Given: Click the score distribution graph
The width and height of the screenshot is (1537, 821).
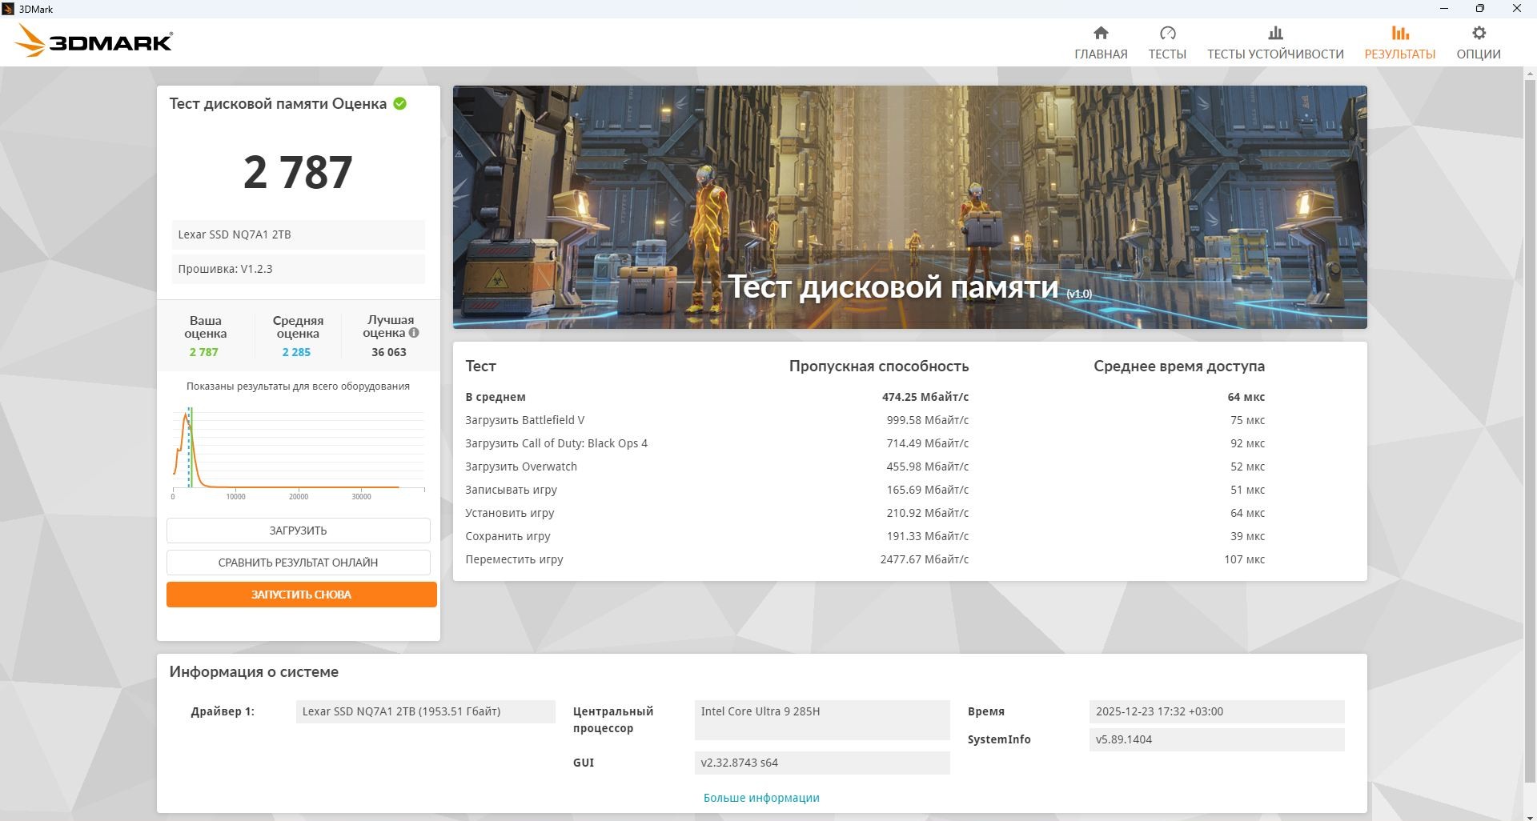Looking at the screenshot, I should pos(298,453).
